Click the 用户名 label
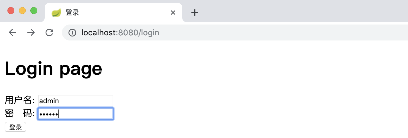This screenshot has width=408, height=138. (x=19, y=100)
